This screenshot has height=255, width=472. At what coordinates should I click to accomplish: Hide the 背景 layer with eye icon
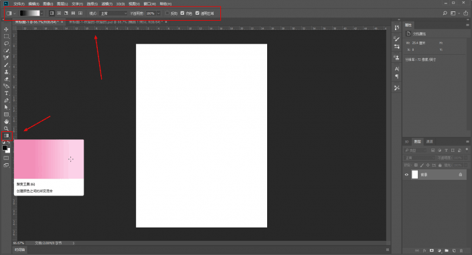tap(406, 175)
